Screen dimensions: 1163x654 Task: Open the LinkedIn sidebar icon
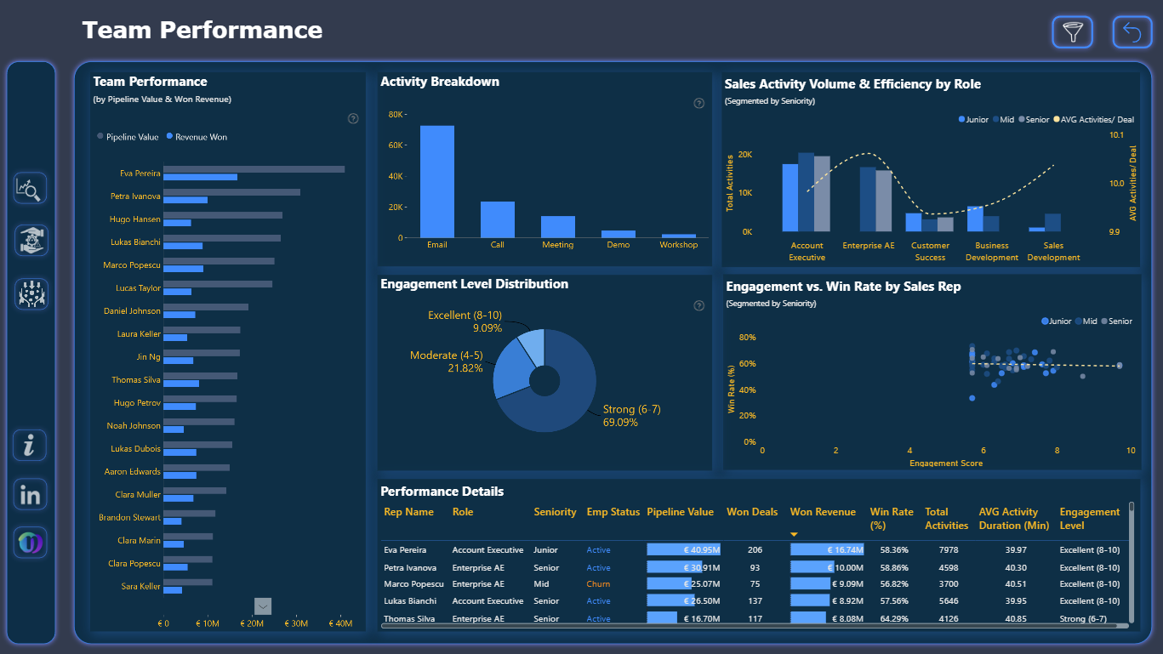30,495
